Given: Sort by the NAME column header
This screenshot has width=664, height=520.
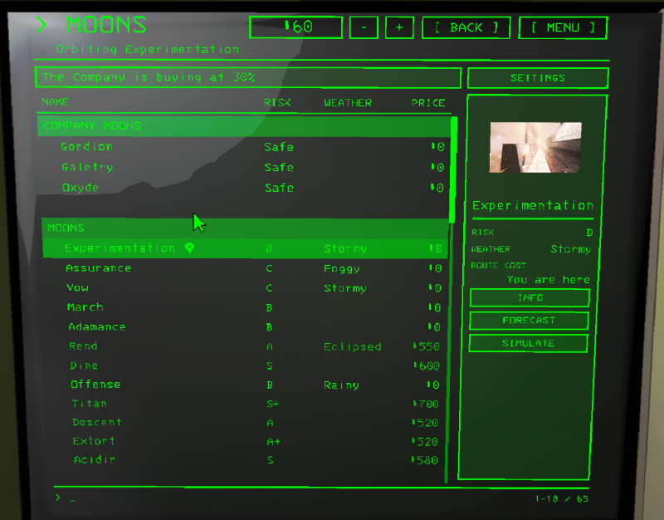Looking at the screenshot, I should (x=55, y=102).
